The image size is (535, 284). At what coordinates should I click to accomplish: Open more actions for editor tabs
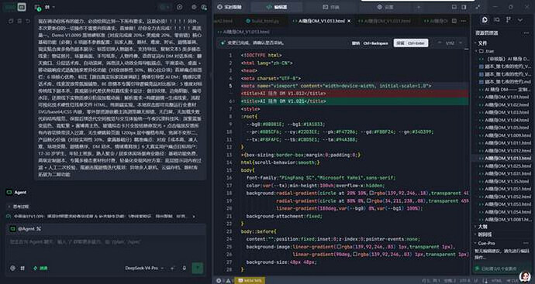click(463, 21)
